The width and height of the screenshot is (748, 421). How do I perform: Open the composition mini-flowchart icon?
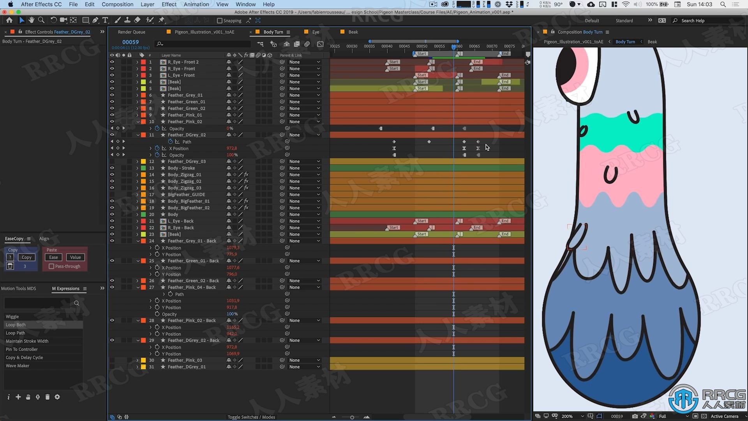pyautogui.click(x=260, y=44)
